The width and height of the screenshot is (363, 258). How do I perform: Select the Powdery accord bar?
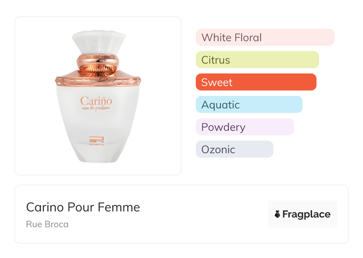click(x=245, y=127)
